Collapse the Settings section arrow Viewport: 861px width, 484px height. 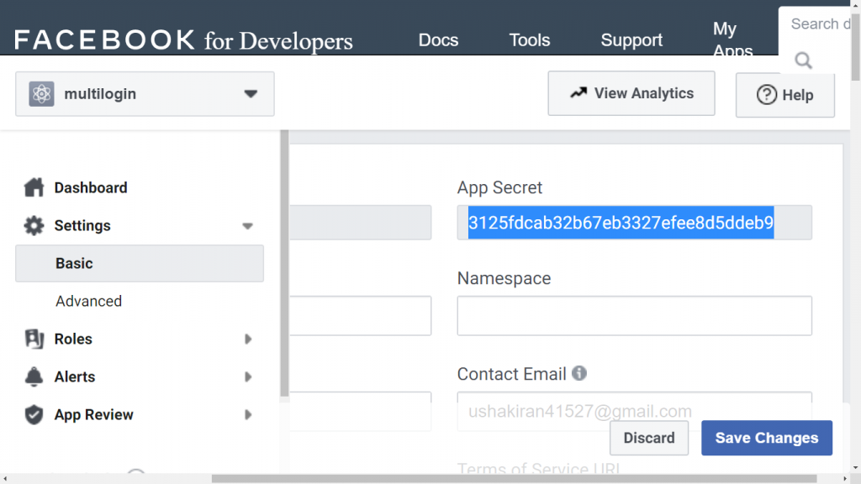click(248, 226)
